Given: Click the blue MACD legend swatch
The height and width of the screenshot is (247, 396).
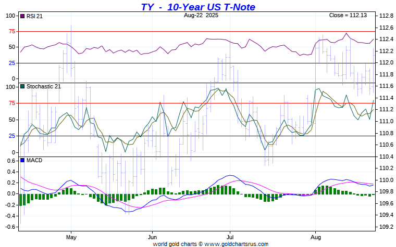Looking at the screenshot, I should pyautogui.click(x=22, y=160).
